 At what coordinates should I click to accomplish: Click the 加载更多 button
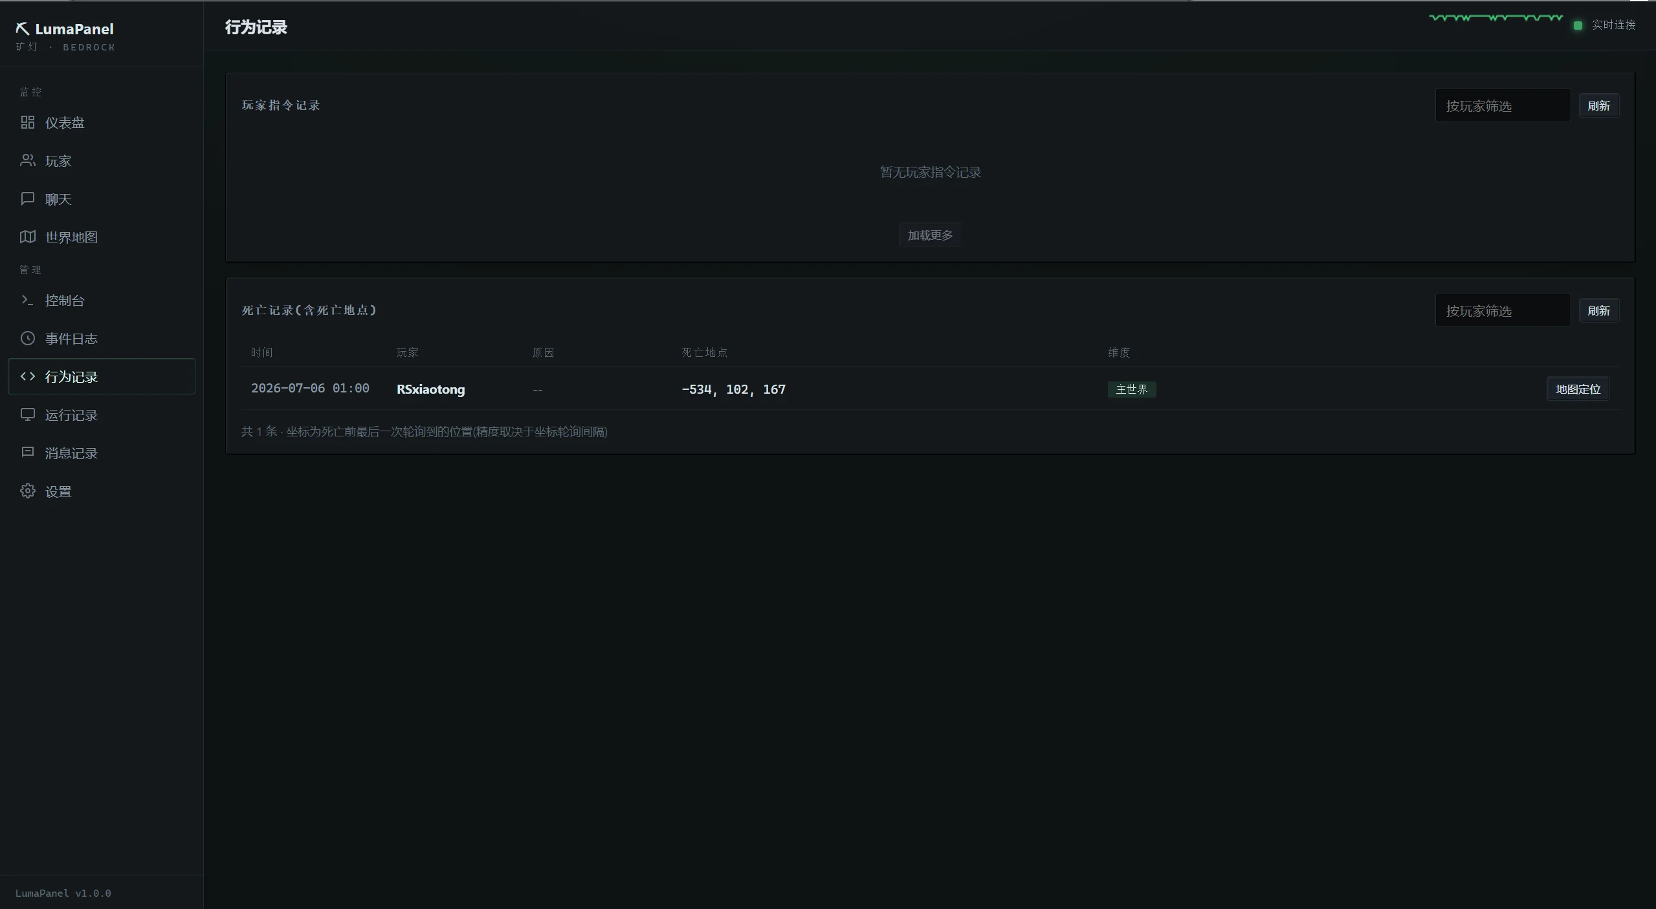click(930, 235)
